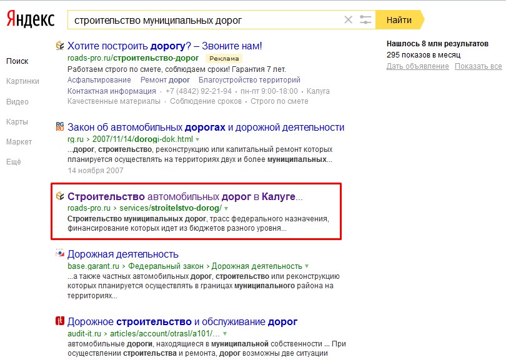Expand options arrow next to base.garant.ru URL
The height and width of the screenshot is (362, 506).
click(x=307, y=266)
